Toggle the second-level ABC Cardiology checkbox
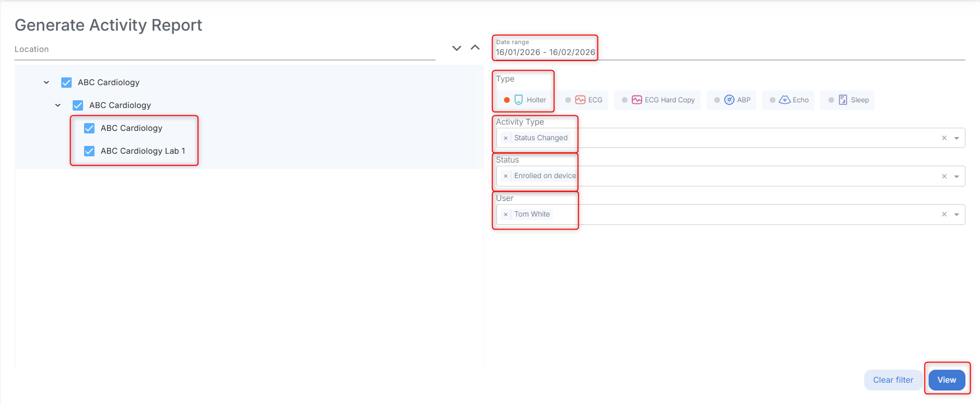The image size is (980, 404). point(78,105)
